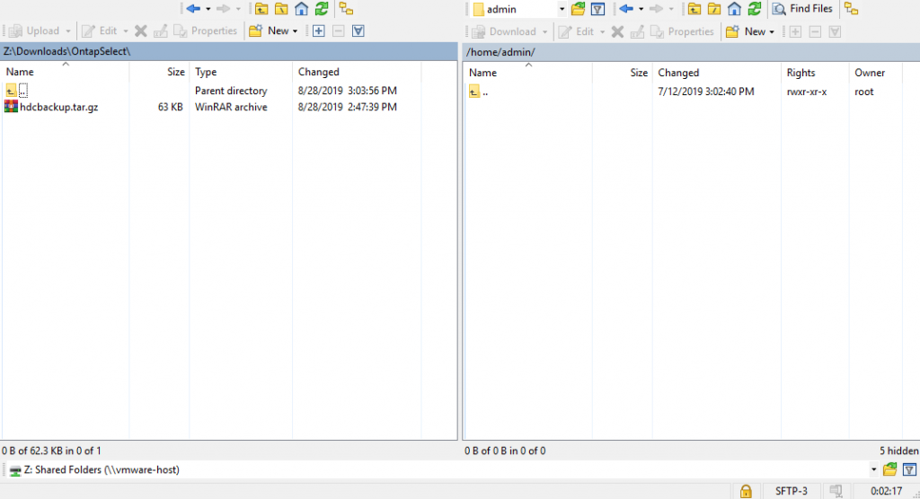Sort remote files by Rights column

point(814,73)
